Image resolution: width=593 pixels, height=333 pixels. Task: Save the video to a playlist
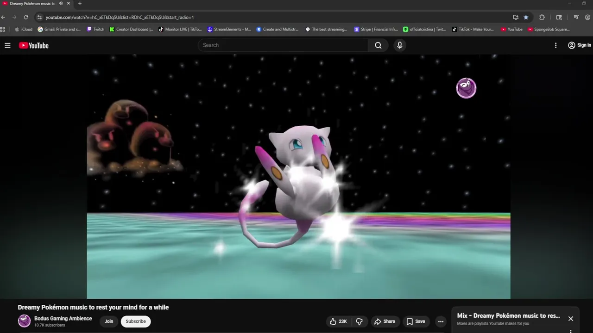(x=416, y=321)
